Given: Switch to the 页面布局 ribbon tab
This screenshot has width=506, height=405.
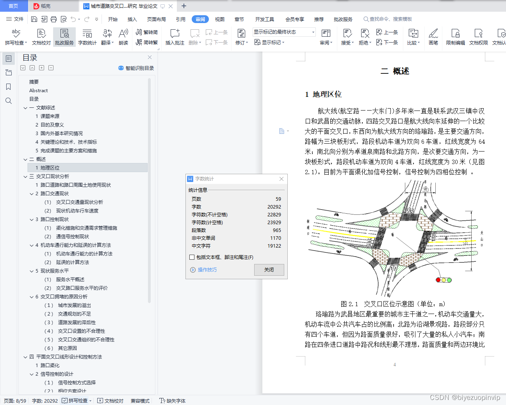Looking at the screenshot, I should [x=157, y=19].
